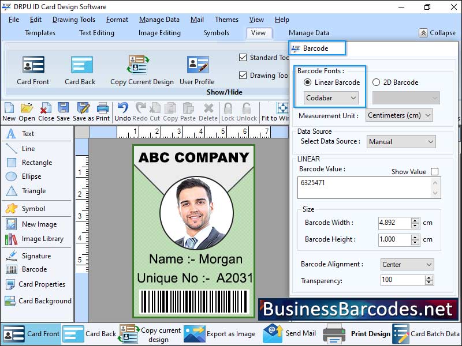Click the Send Mail icon at bottom

click(271, 333)
